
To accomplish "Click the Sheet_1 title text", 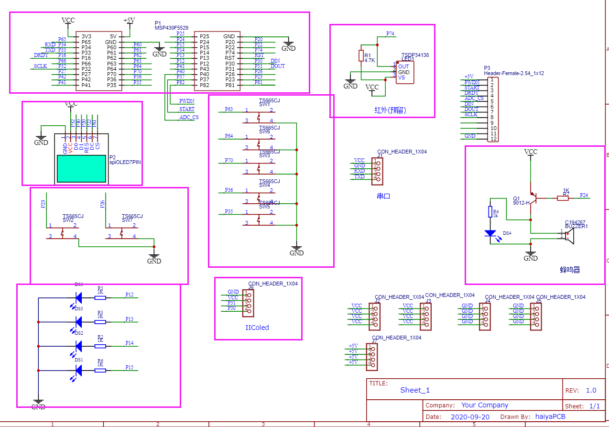I will [414, 390].
